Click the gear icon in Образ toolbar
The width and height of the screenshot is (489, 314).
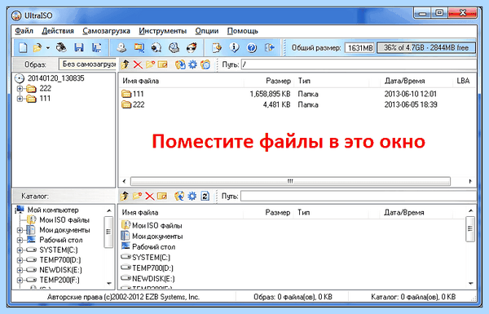pyautogui.click(x=192, y=64)
